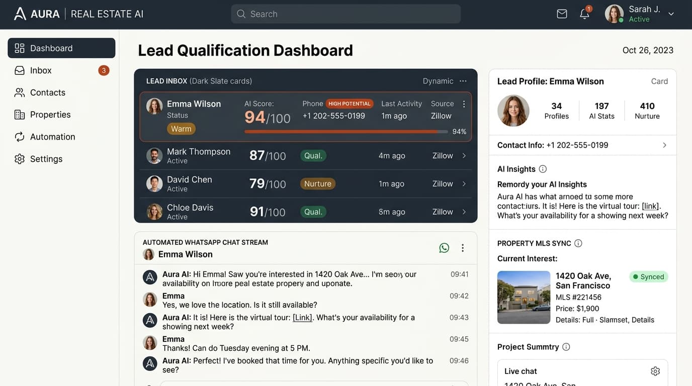Screen dimensions: 692x386
Task: Click Chloe Davis avatar in inbox
Action: coord(154,212)
